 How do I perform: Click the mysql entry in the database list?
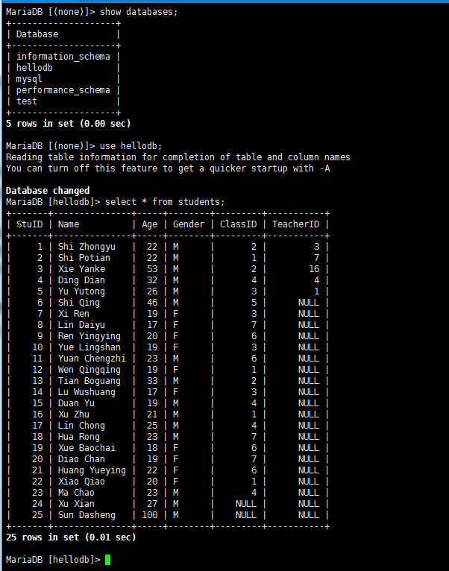tap(29, 79)
